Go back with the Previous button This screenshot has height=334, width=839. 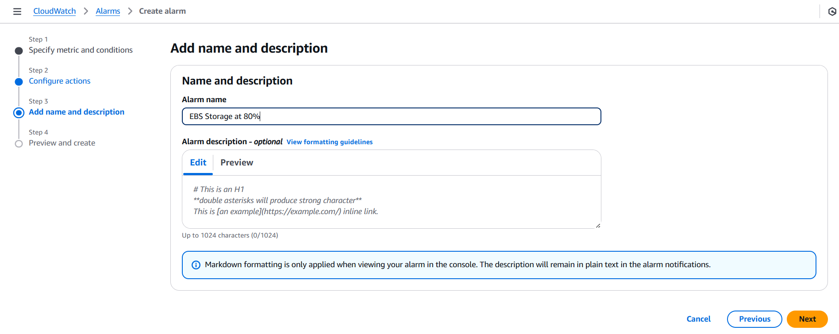tap(754, 319)
